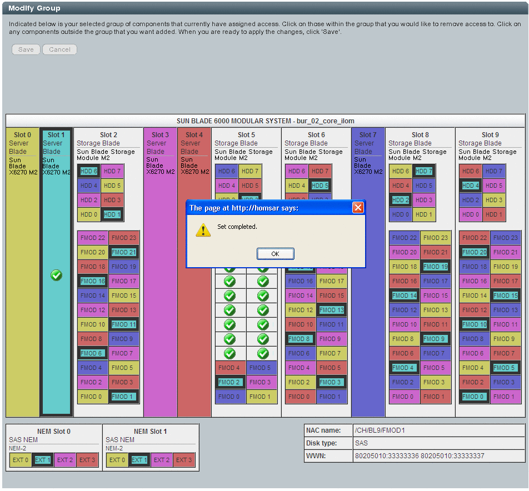Viewport: 529px width, 491px height.
Task: Select HDD 0 in Slot 8
Action: point(401,214)
